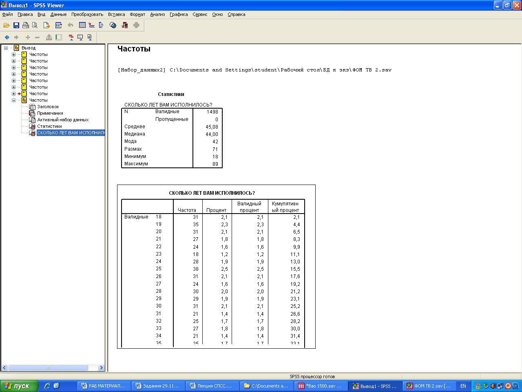Click the outline pane scroll right arrow
The image size is (522, 392).
pos(102,367)
